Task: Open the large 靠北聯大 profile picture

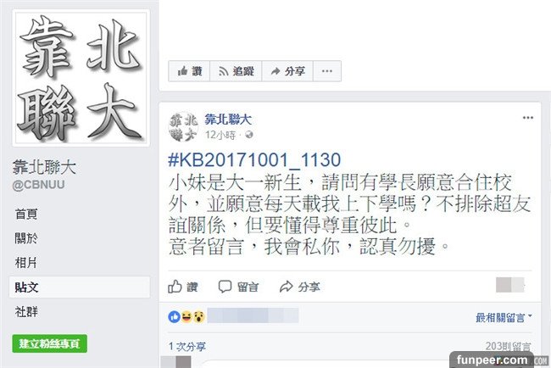Action: [81, 78]
